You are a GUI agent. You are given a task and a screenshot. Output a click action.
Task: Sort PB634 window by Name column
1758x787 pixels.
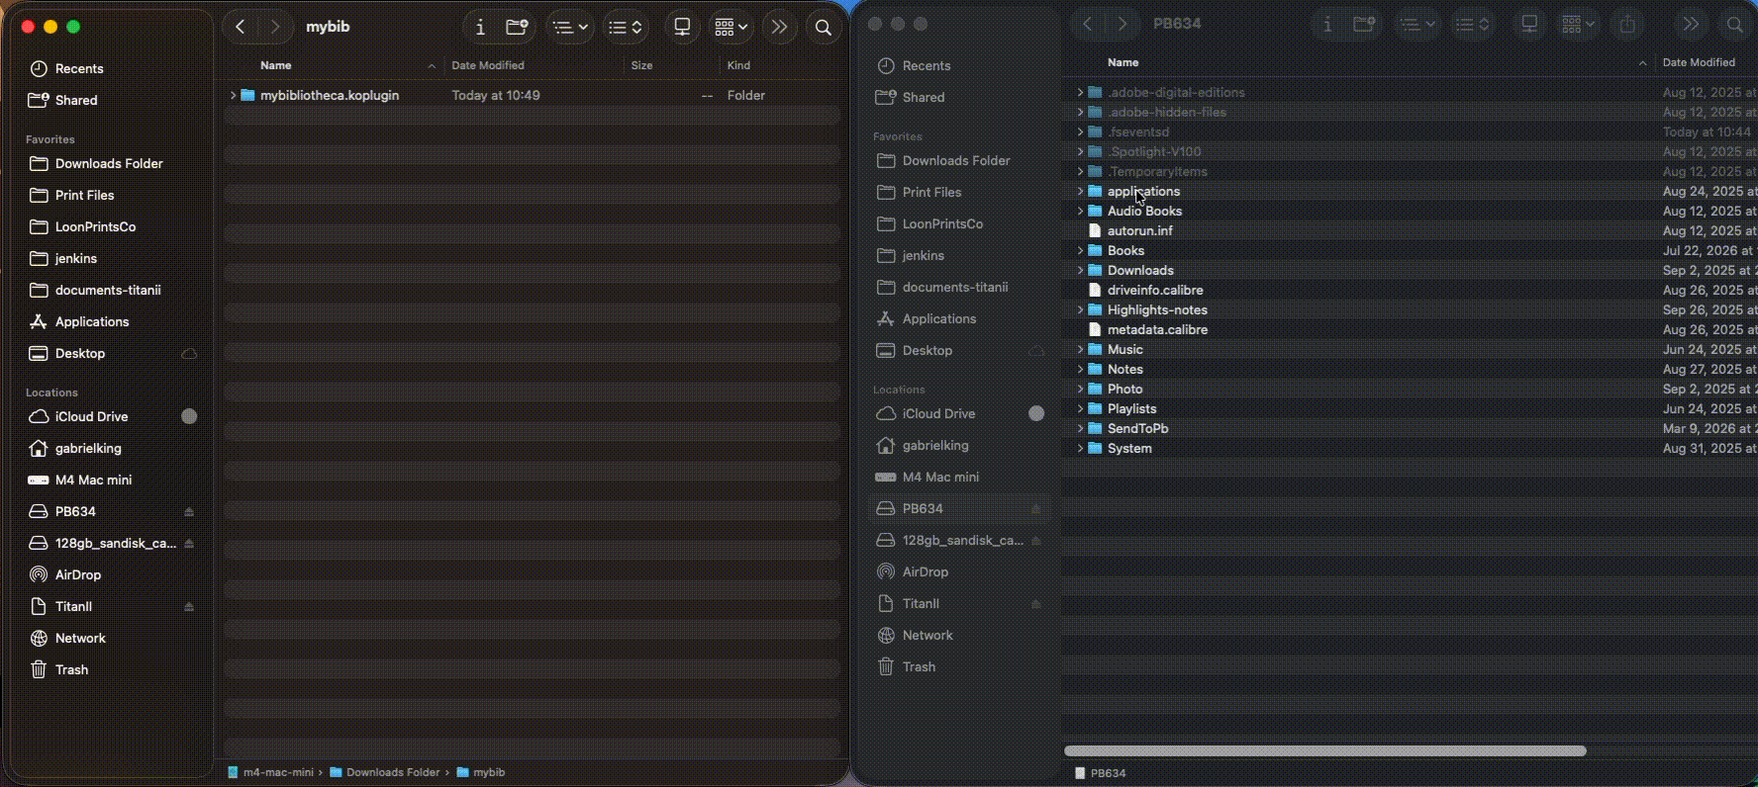pos(1123,62)
